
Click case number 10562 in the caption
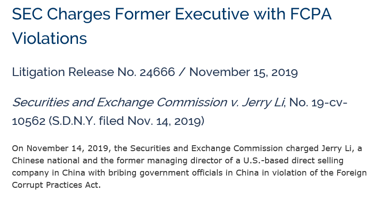click(29, 121)
